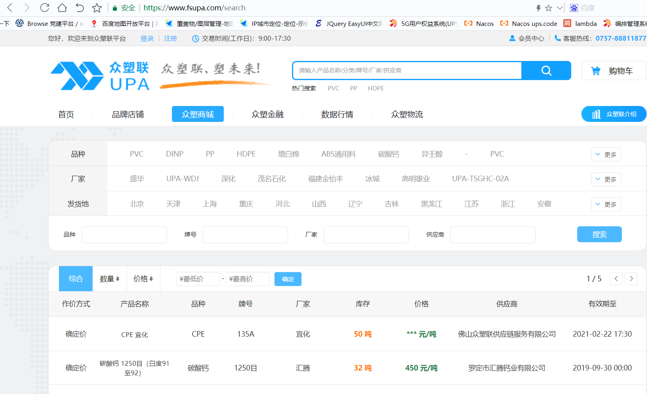Open the 数据行情 nav item
Image resolution: width=647 pixels, height=394 pixels.
(x=337, y=114)
